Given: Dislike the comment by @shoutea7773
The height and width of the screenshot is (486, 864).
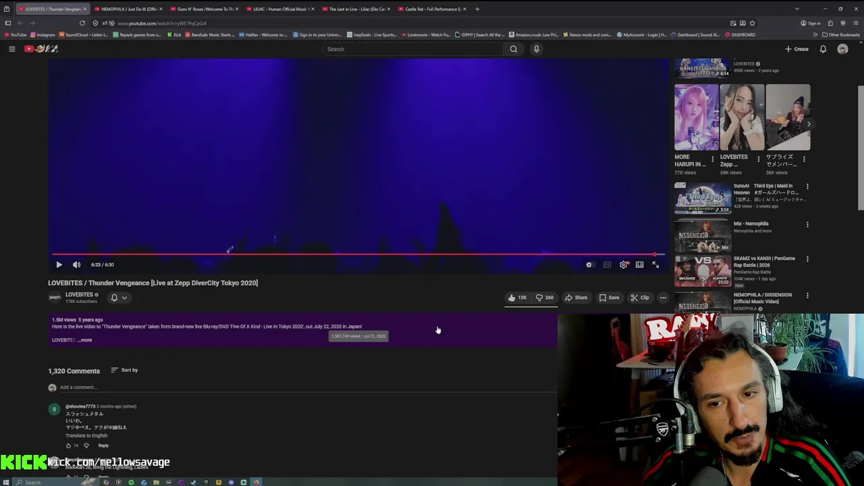Looking at the screenshot, I should tap(86, 446).
